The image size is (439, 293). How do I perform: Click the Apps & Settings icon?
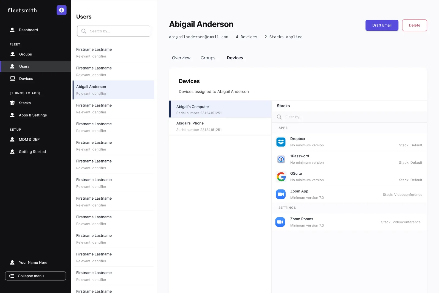coord(12,115)
